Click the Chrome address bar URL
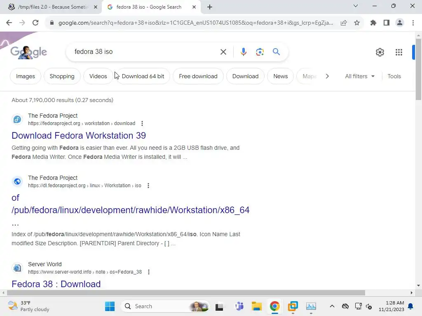Viewport: 422px width, 316px height. click(x=196, y=23)
